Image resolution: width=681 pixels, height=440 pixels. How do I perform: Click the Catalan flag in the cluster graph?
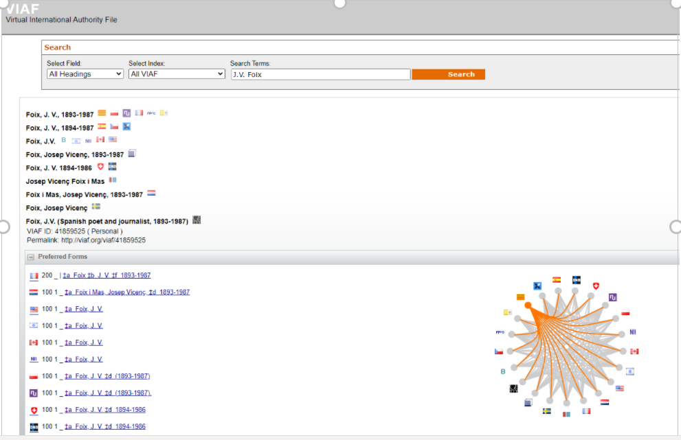pos(521,297)
